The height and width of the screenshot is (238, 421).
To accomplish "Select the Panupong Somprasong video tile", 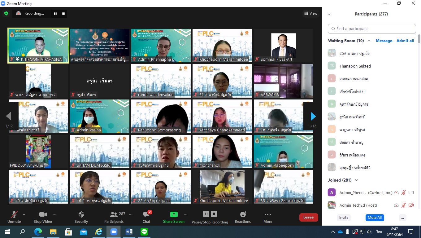I will [x=161, y=116].
